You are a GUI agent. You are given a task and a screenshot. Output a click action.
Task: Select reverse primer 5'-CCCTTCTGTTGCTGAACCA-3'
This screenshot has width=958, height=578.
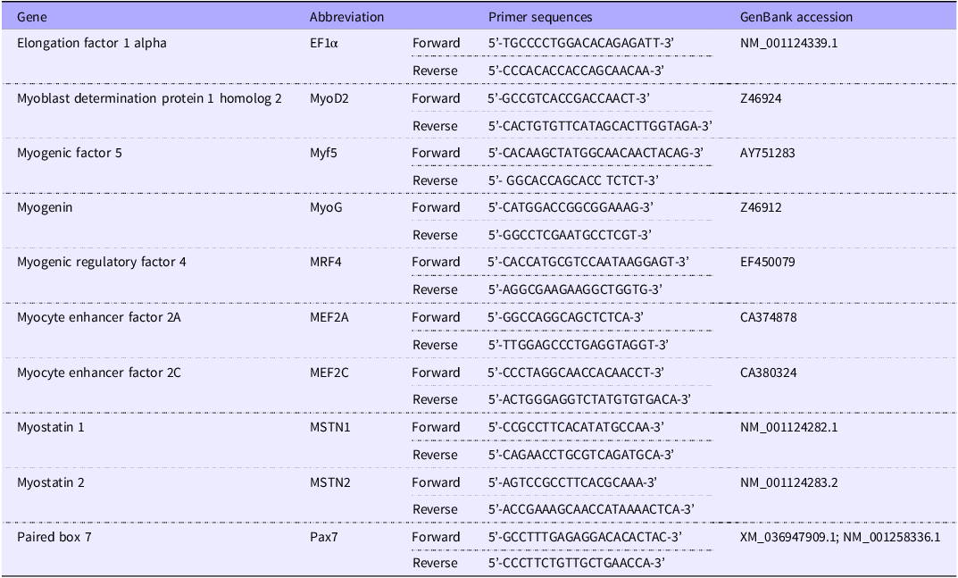click(x=578, y=563)
